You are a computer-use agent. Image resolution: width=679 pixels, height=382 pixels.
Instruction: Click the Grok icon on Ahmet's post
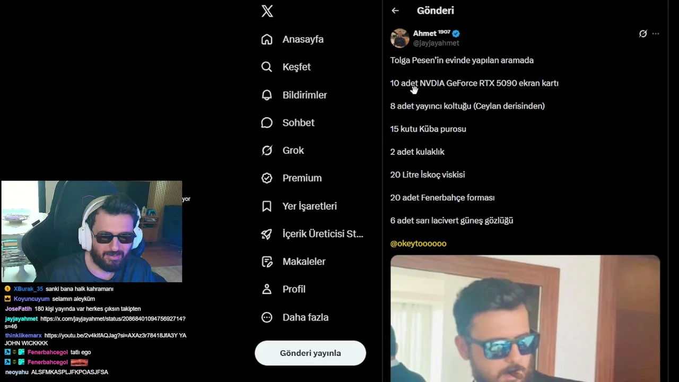click(643, 33)
